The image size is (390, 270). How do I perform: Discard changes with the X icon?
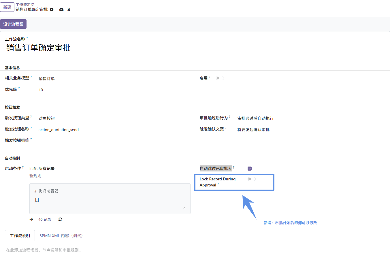69,10
